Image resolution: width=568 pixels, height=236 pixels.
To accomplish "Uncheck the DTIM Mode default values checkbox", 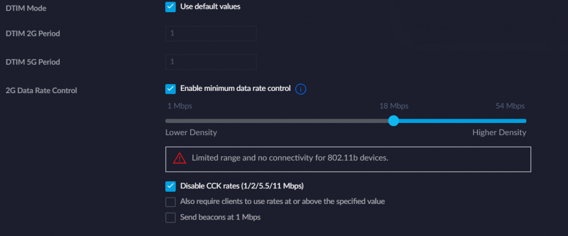I will pyautogui.click(x=171, y=7).
